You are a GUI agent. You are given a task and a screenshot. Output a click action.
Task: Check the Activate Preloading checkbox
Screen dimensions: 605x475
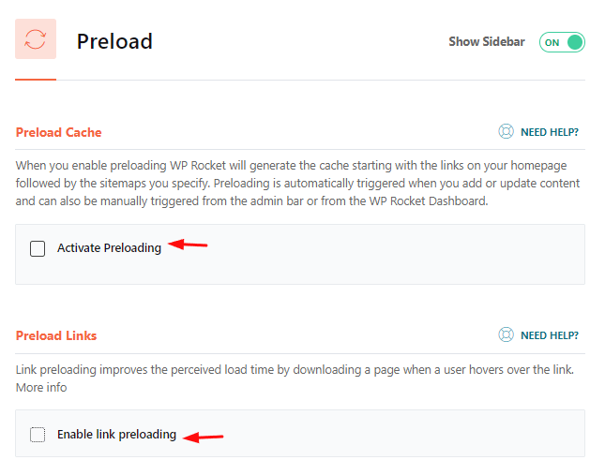[38, 248]
